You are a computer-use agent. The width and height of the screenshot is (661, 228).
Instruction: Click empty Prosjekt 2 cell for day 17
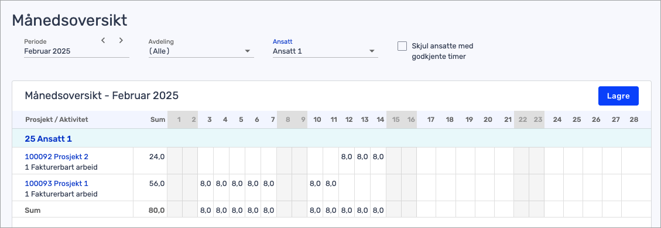pos(426,161)
